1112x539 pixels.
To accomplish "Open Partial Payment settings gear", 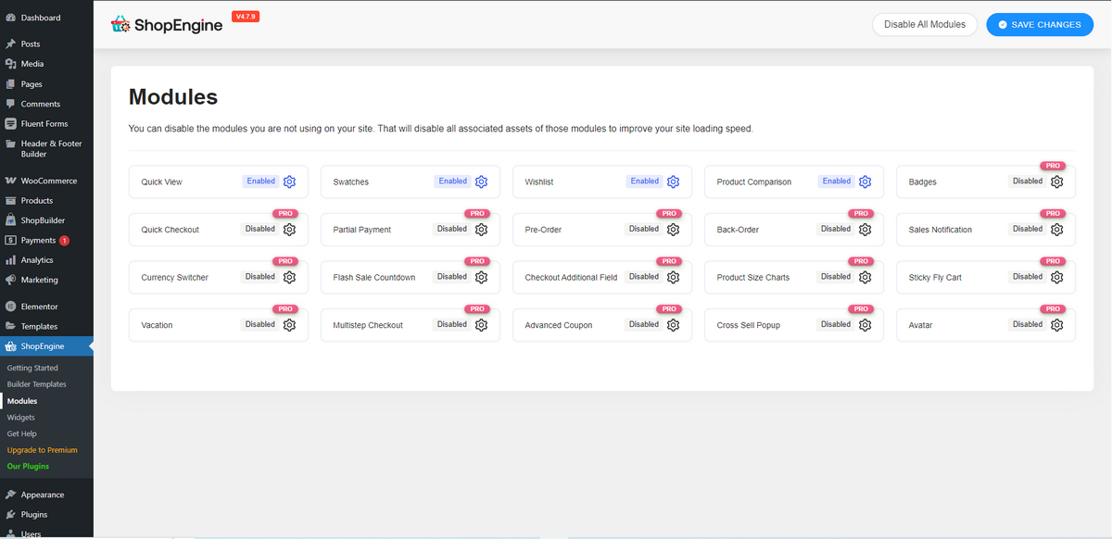I will 481,229.
